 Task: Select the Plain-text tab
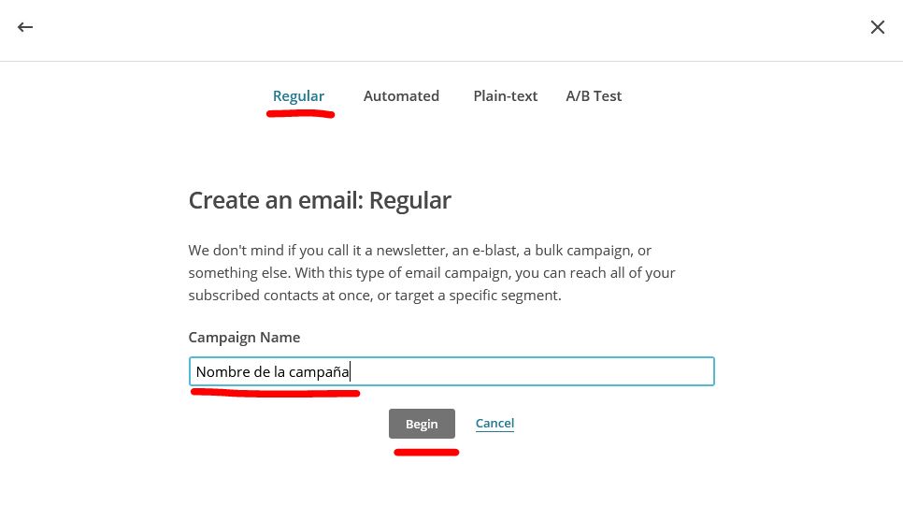click(x=505, y=95)
